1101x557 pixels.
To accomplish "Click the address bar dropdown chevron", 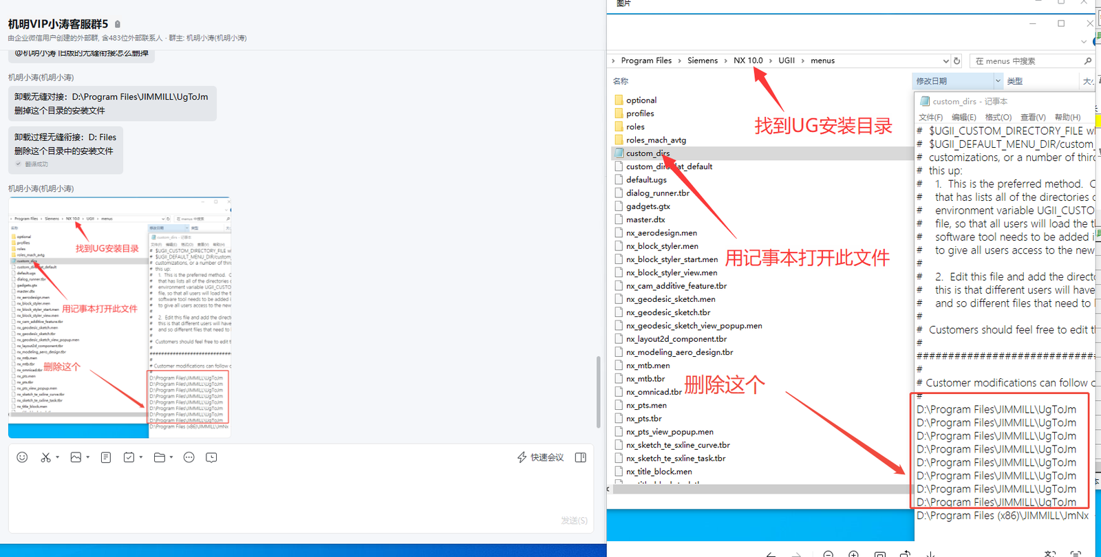I will [x=945, y=61].
